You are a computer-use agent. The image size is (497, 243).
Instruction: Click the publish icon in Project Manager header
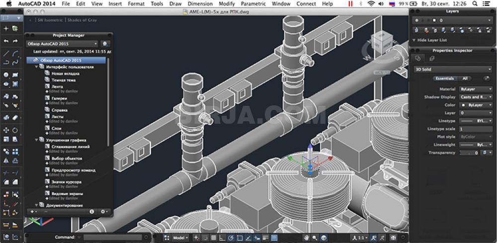[x=105, y=44]
